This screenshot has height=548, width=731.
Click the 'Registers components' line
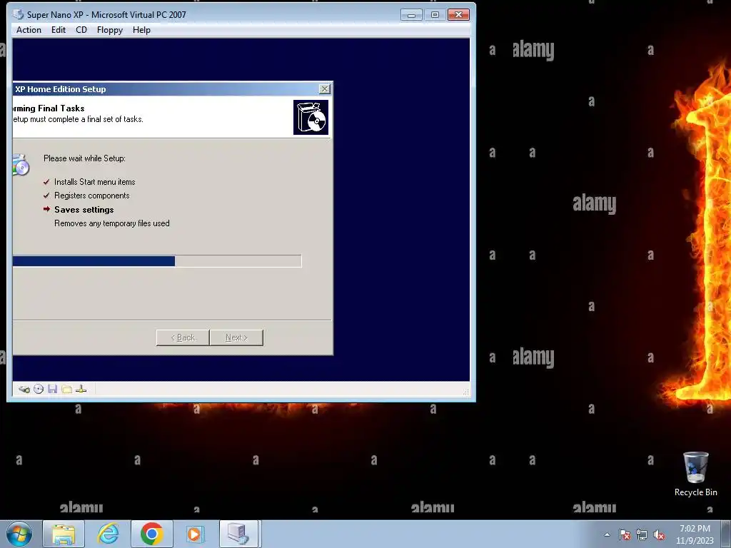coord(92,196)
